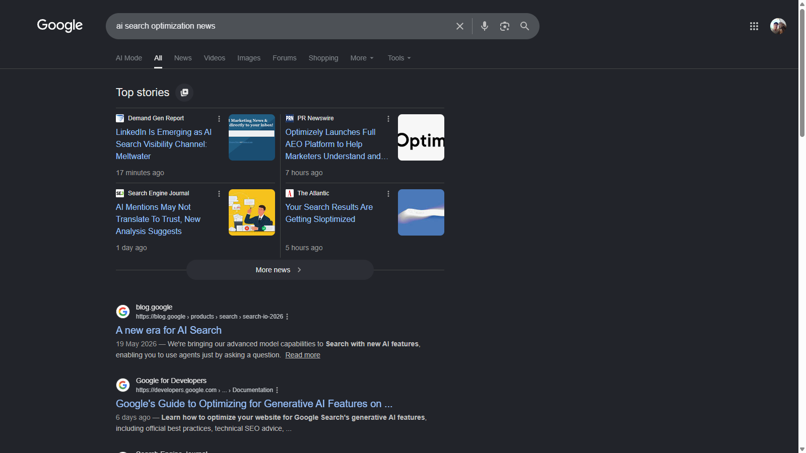
Task: Open the Google account avatar
Action: point(778,26)
